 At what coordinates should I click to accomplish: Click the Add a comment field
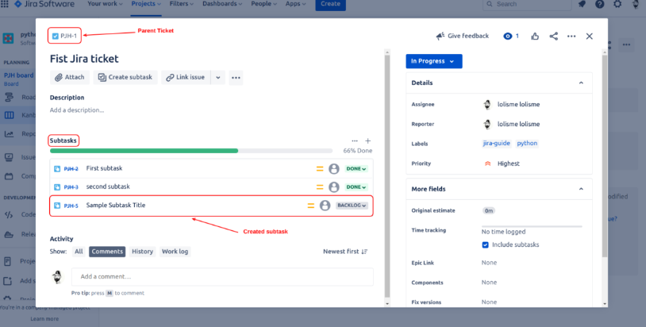click(x=221, y=276)
